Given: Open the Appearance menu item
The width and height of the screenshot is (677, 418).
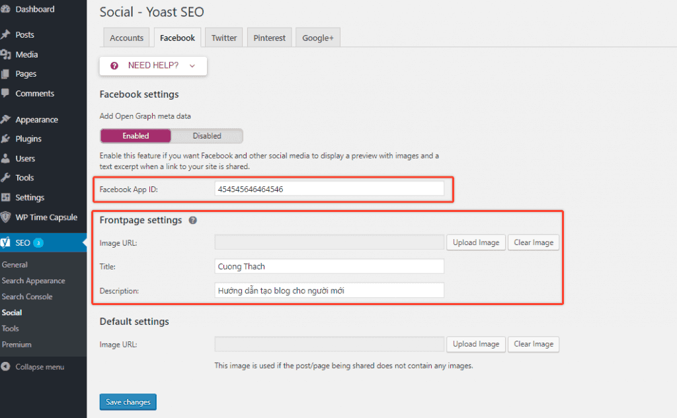Looking at the screenshot, I should (x=36, y=120).
